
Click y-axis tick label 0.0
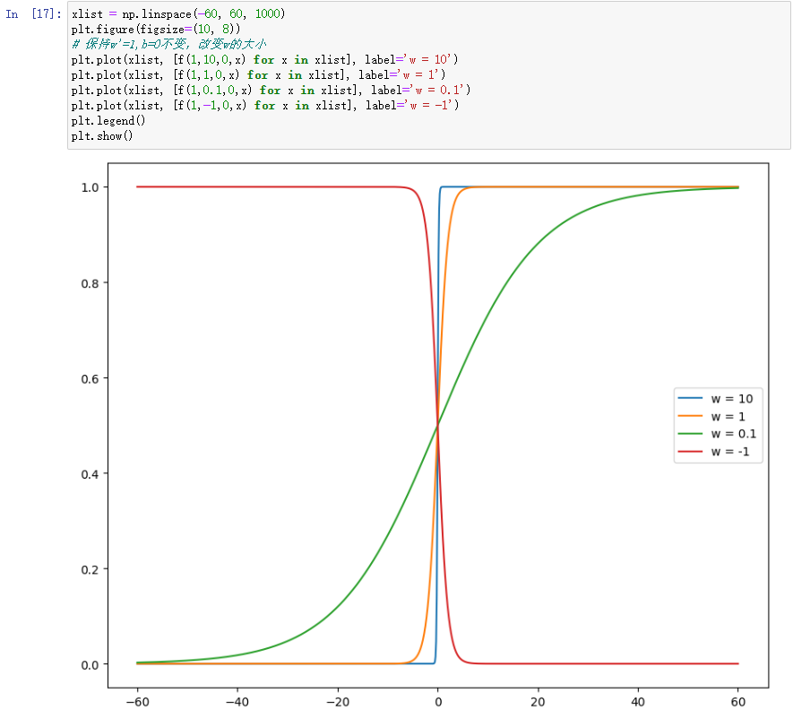(x=90, y=665)
